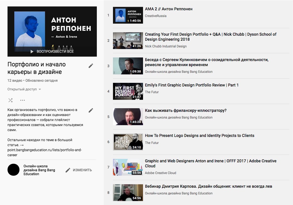Edit the playlist description with pencil icon
293x205 pixels.
91,110
